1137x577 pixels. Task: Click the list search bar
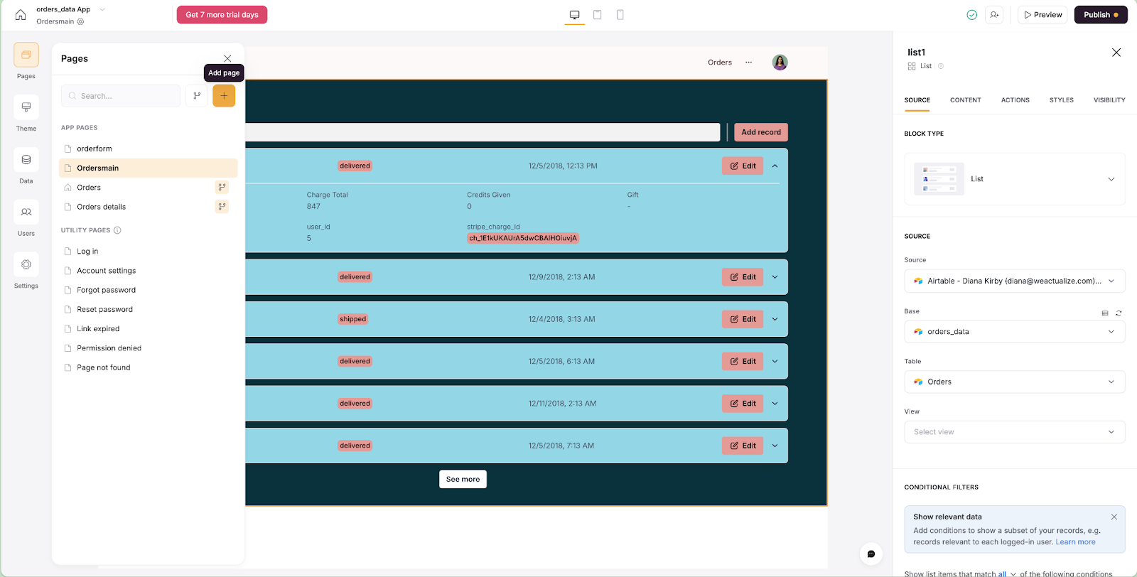coord(483,132)
